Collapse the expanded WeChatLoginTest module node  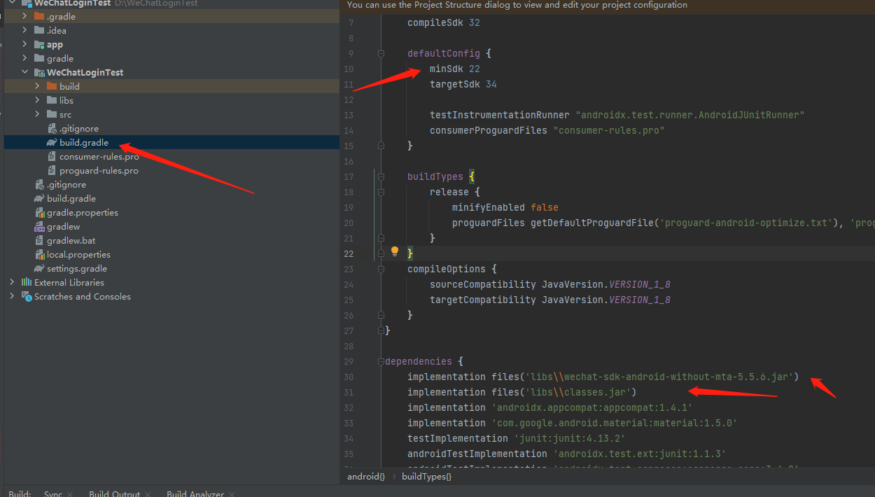coord(24,72)
